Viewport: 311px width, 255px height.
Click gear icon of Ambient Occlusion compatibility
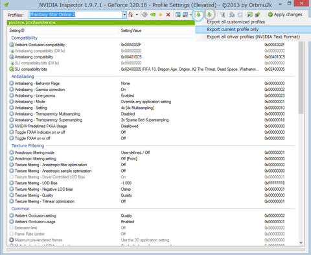pyautogui.click(x=12, y=45)
